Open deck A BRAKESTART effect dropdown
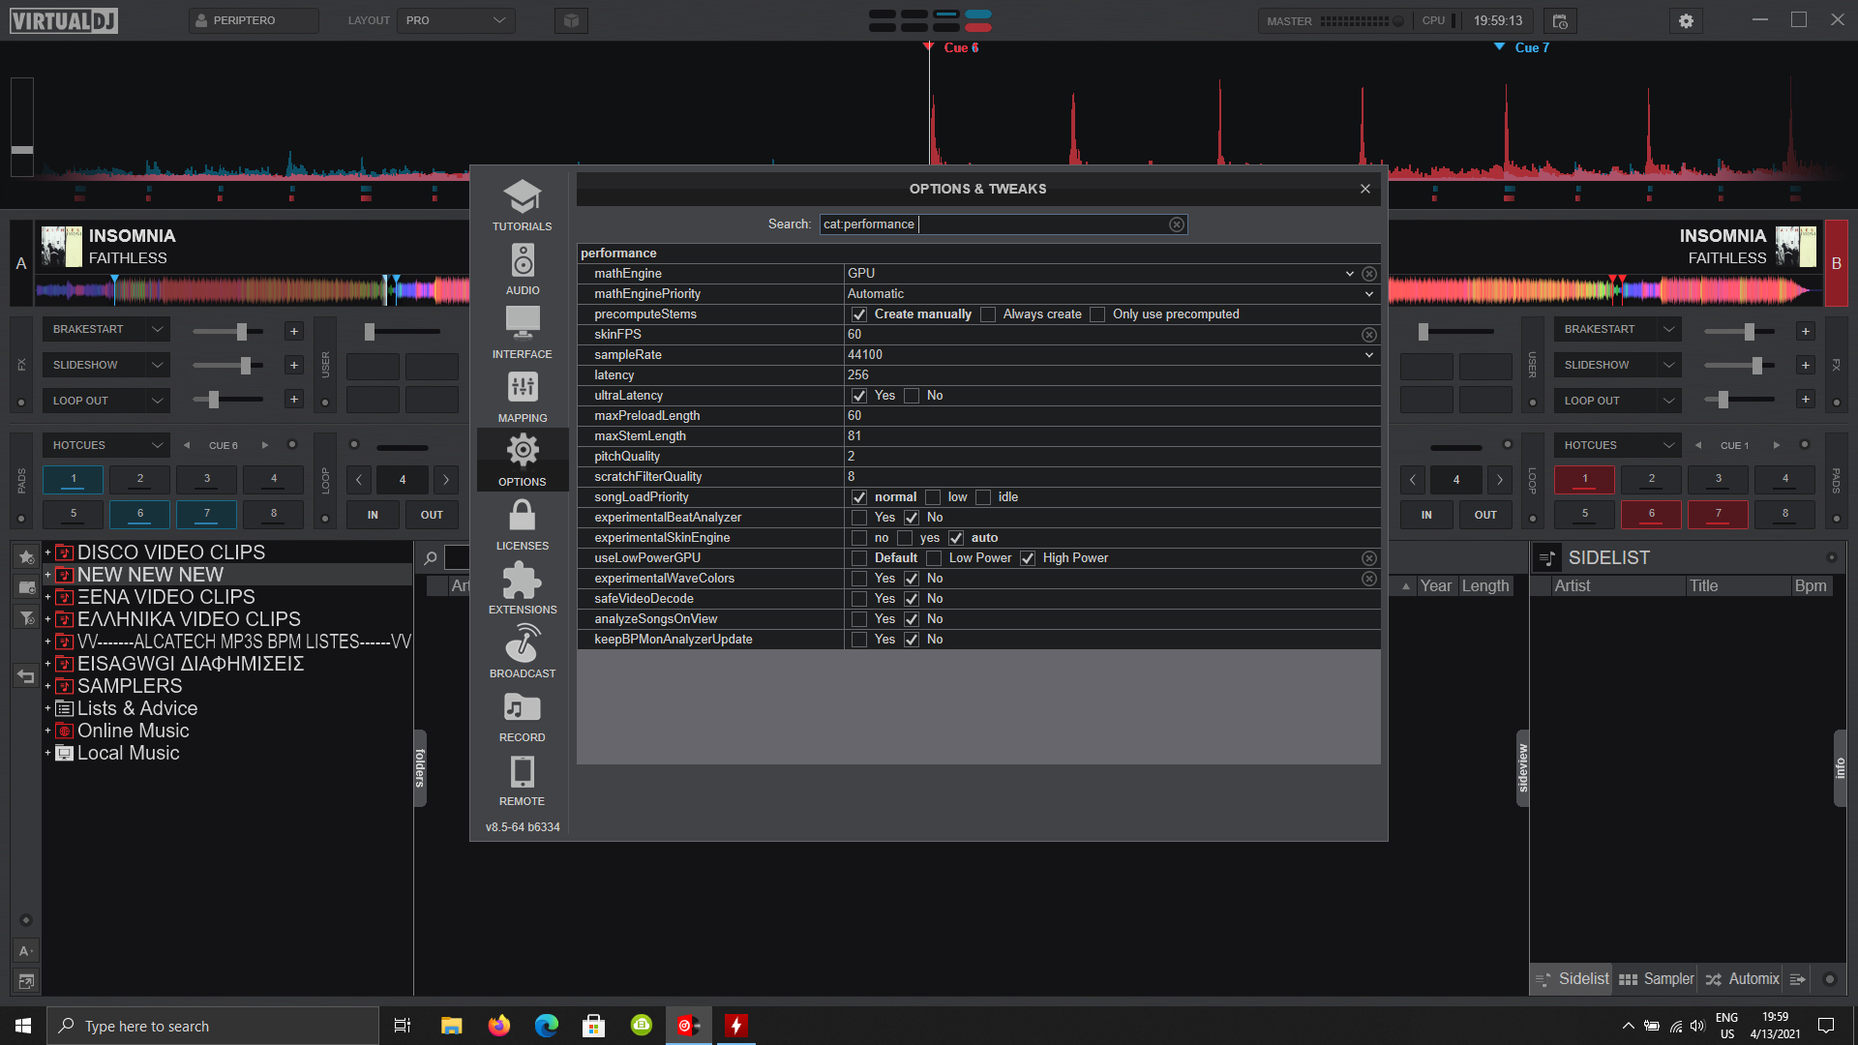Image resolution: width=1858 pixels, height=1045 pixels. click(x=106, y=330)
